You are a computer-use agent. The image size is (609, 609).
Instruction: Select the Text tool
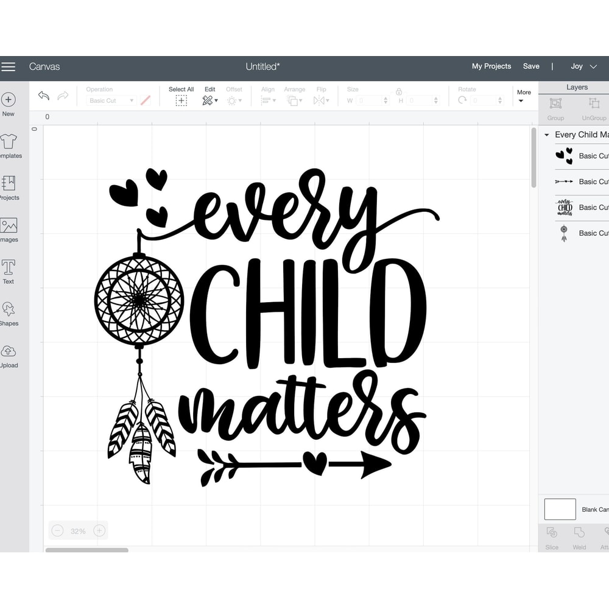[9, 268]
